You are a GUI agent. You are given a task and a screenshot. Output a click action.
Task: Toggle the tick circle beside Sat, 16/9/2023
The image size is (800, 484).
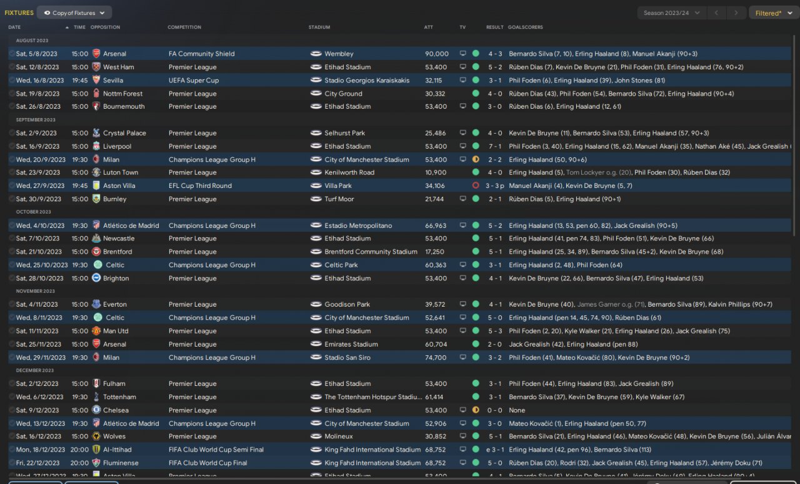12,146
